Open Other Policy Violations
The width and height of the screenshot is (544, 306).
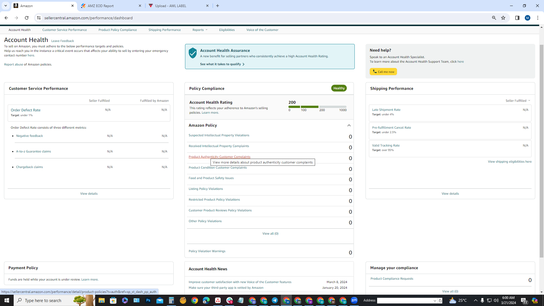click(x=205, y=221)
